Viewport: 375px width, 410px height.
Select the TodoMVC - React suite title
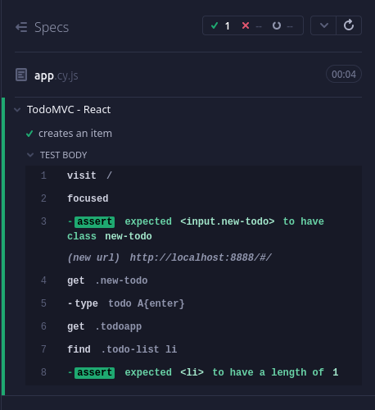(x=69, y=110)
